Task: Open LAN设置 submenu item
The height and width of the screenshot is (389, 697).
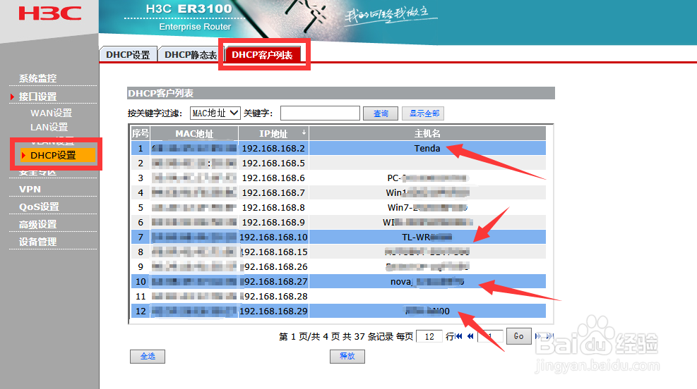Action: click(49, 127)
